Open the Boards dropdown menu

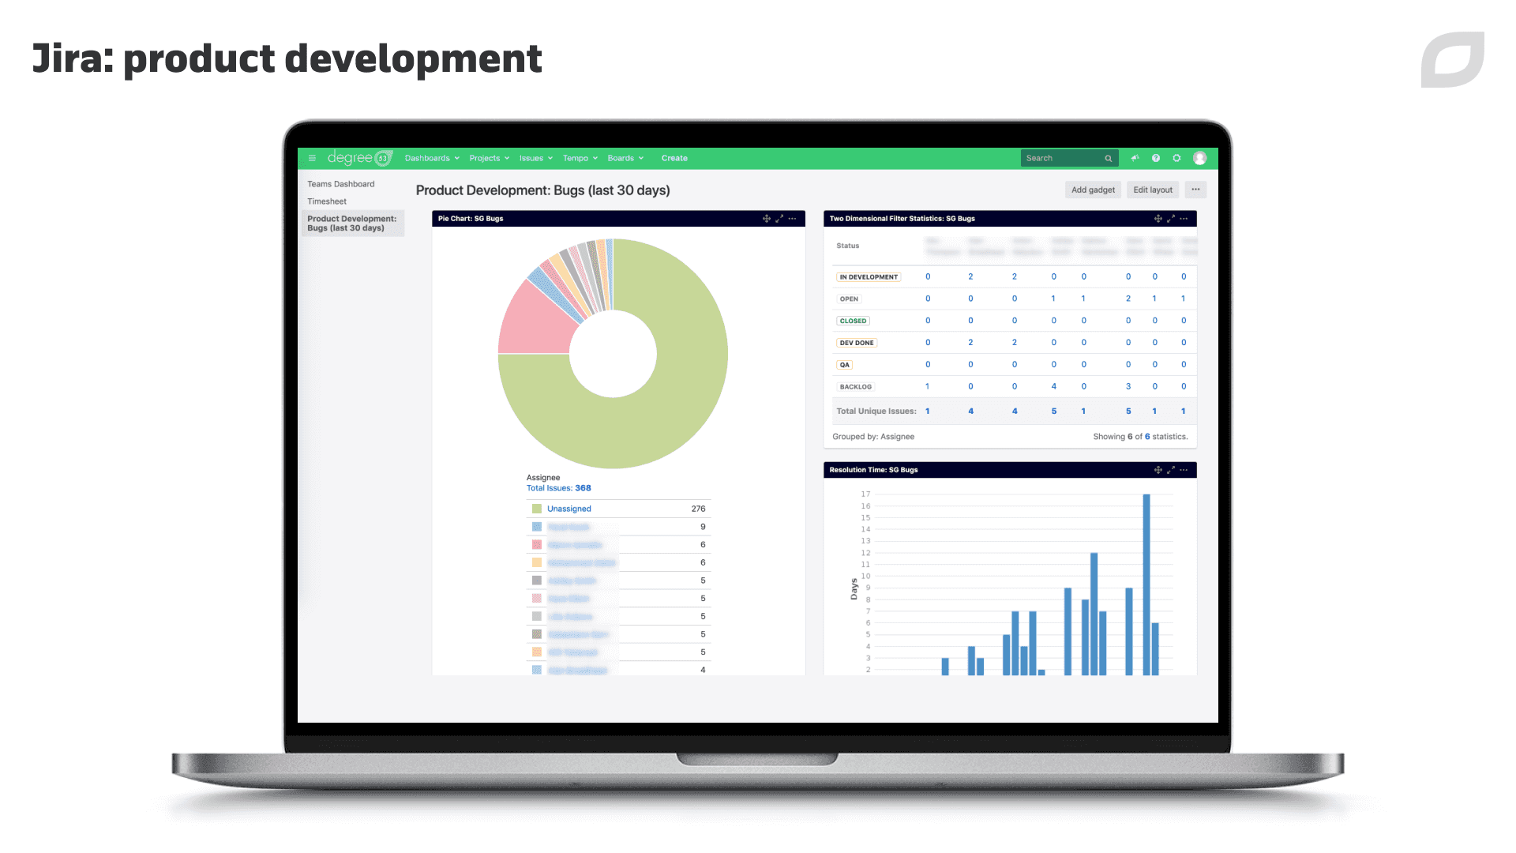(625, 158)
